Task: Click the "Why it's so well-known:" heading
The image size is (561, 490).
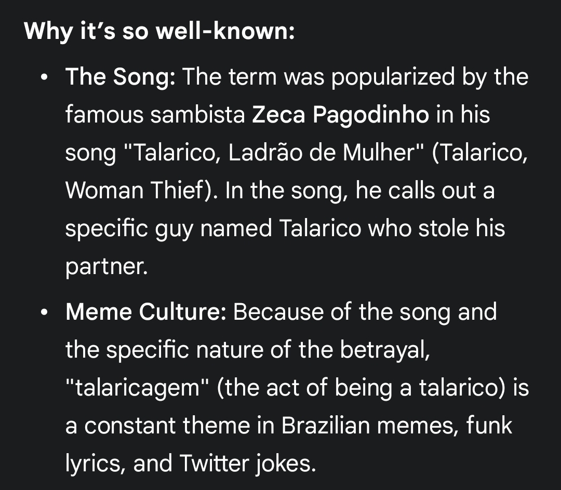Action: point(159,32)
